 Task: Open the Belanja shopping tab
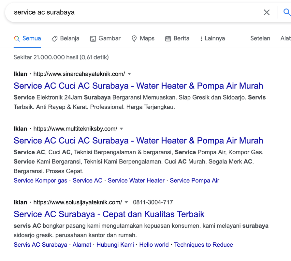pyautogui.click(x=65, y=38)
